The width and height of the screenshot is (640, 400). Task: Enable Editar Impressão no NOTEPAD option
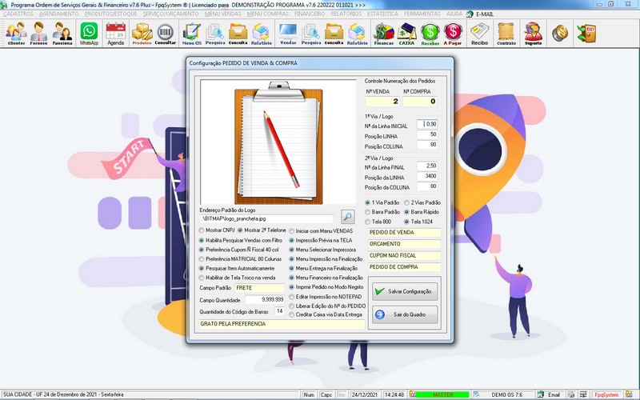tap(292, 296)
